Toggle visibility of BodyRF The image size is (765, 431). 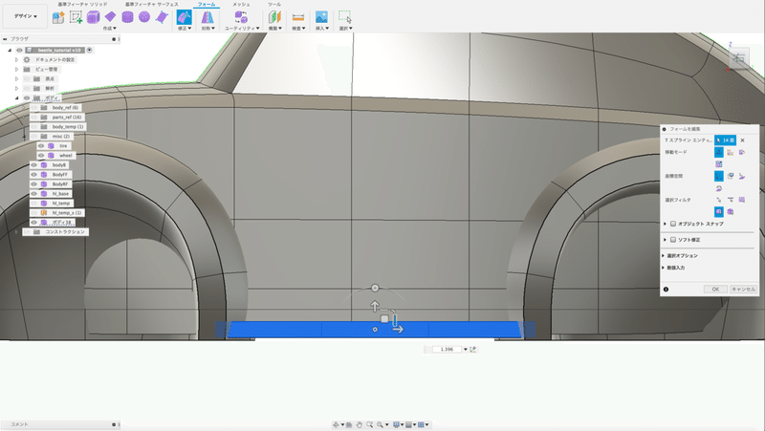[33, 184]
